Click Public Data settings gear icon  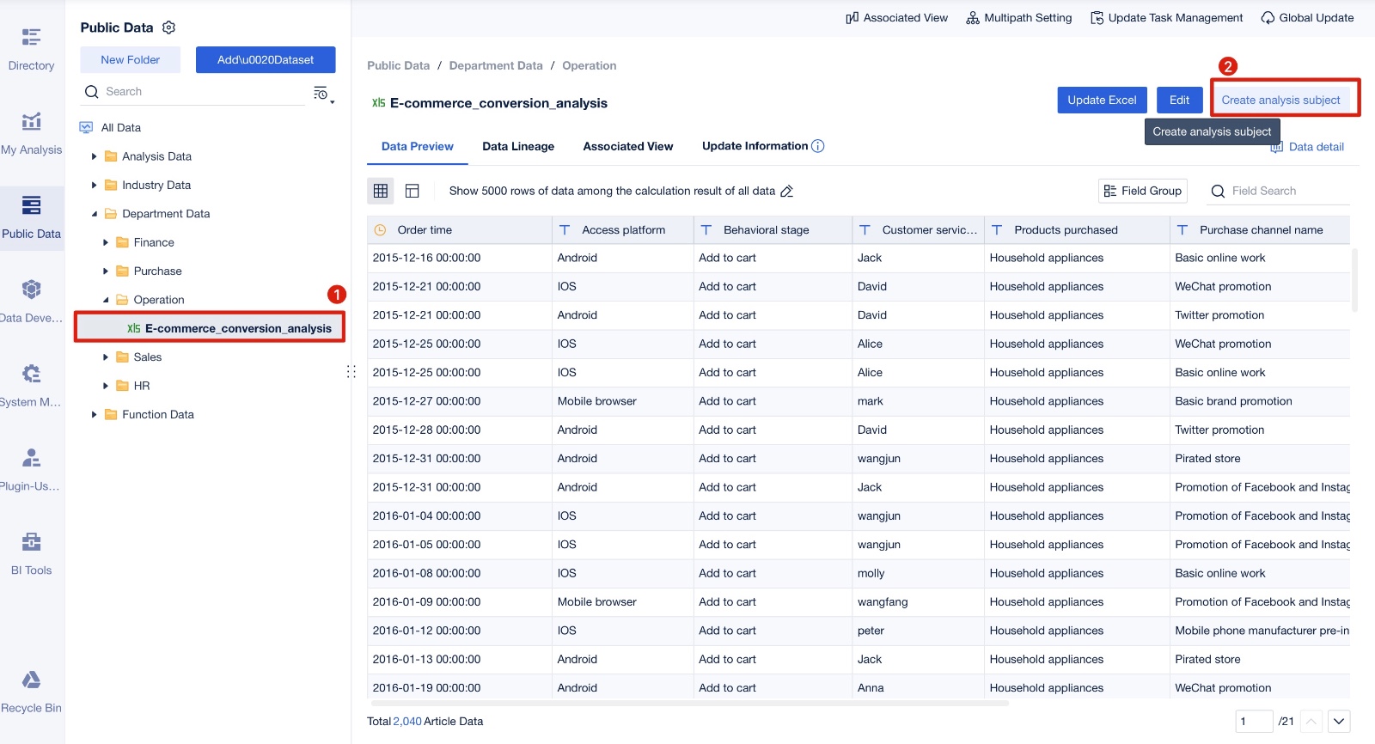tap(169, 27)
